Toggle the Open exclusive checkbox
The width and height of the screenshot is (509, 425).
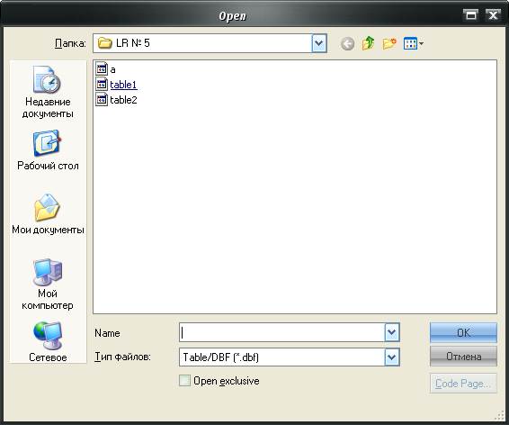184,381
